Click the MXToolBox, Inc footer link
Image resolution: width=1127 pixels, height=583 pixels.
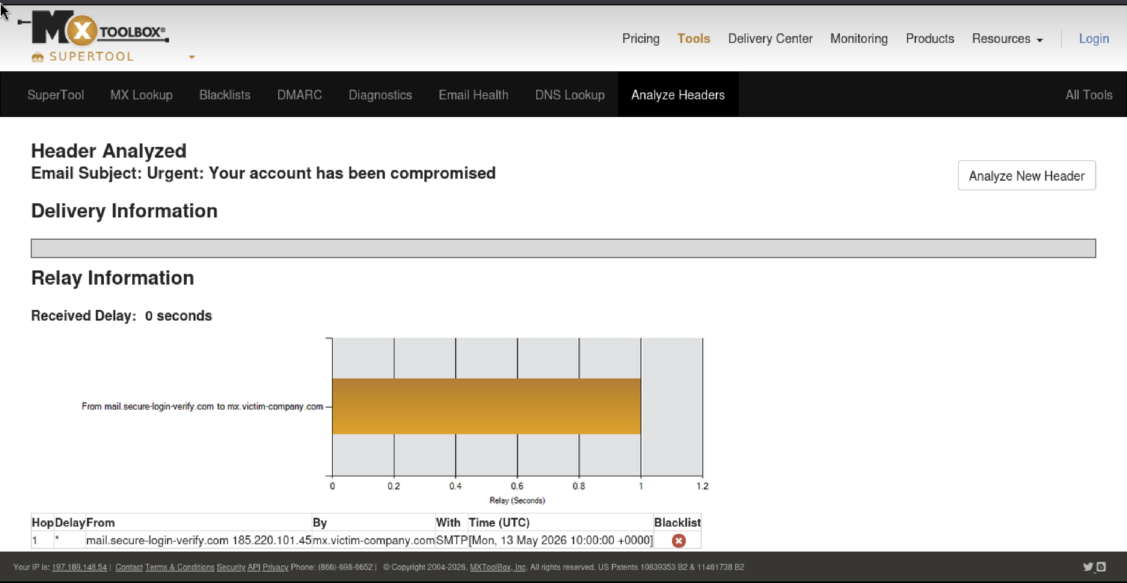click(498, 567)
